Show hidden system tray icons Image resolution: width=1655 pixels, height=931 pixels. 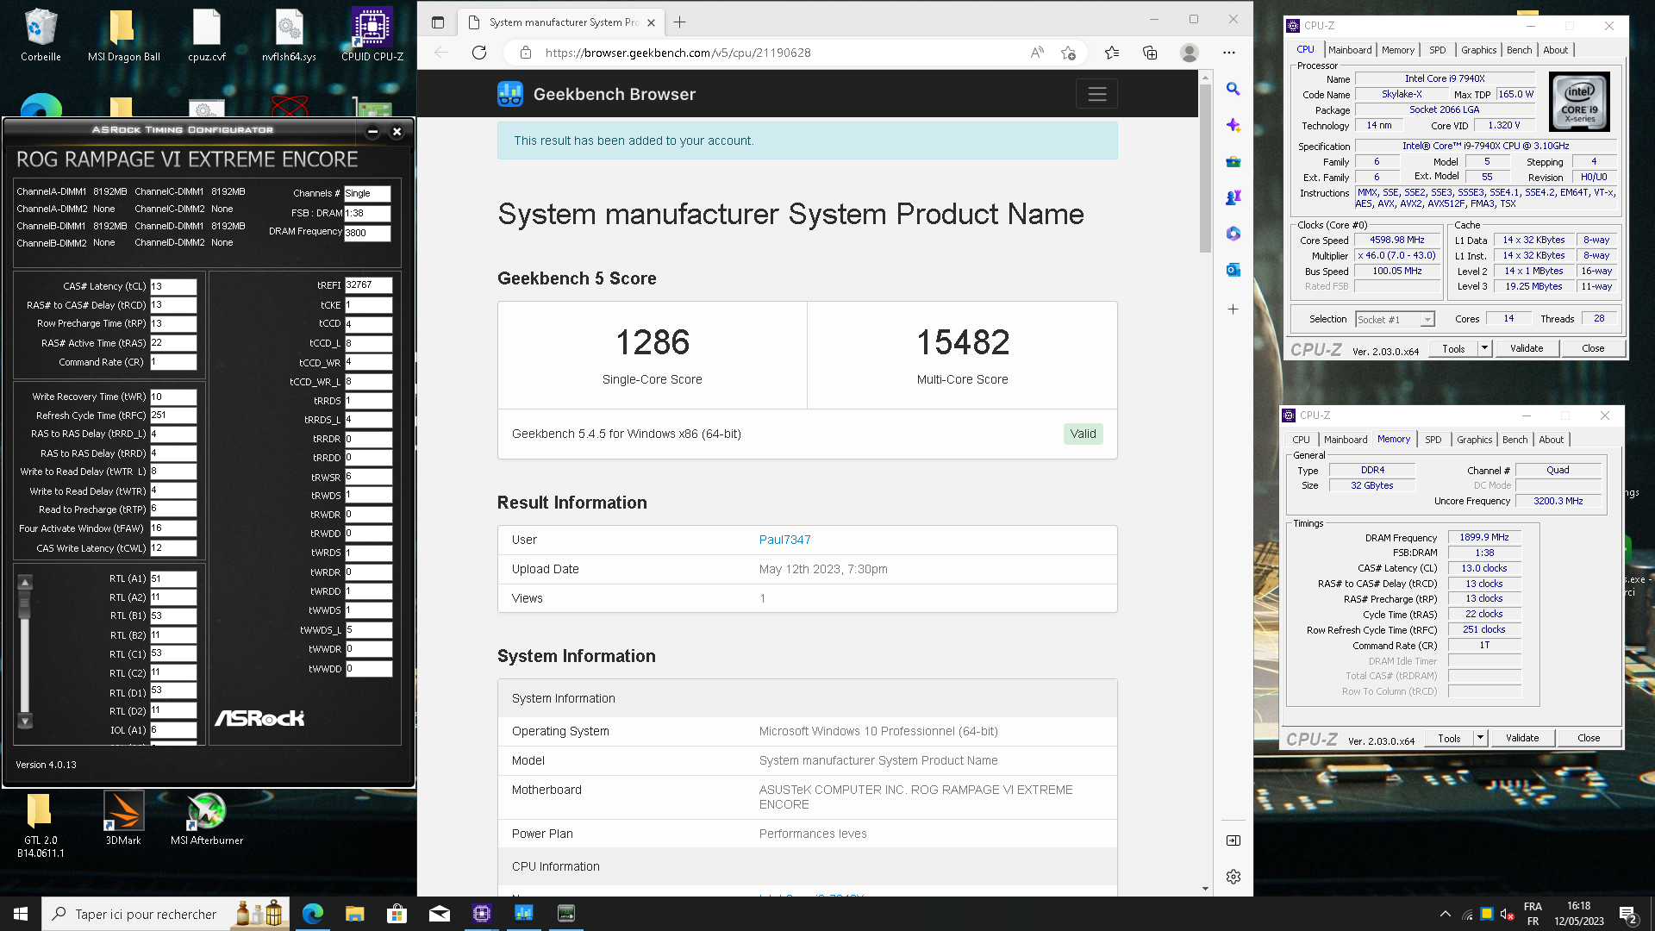click(1446, 914)
